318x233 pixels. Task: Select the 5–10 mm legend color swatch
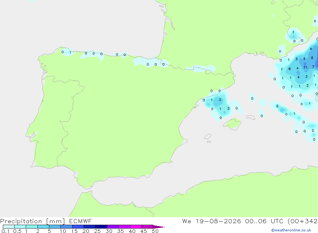[x=55, y=227]
